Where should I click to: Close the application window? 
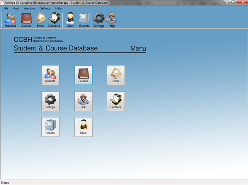tap(242, 2)
